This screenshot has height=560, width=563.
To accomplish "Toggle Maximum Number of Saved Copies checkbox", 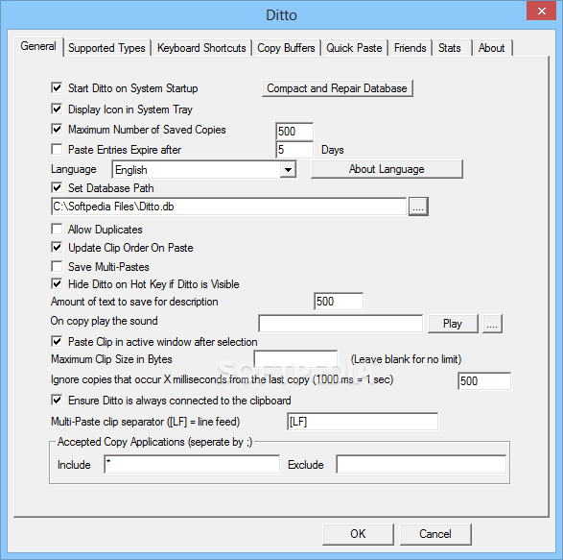I will [57, 129].
